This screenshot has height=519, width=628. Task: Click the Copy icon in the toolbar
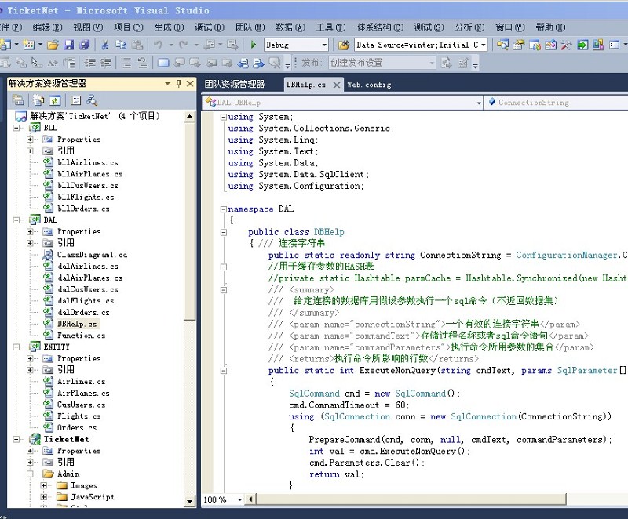tap(121, 45)
